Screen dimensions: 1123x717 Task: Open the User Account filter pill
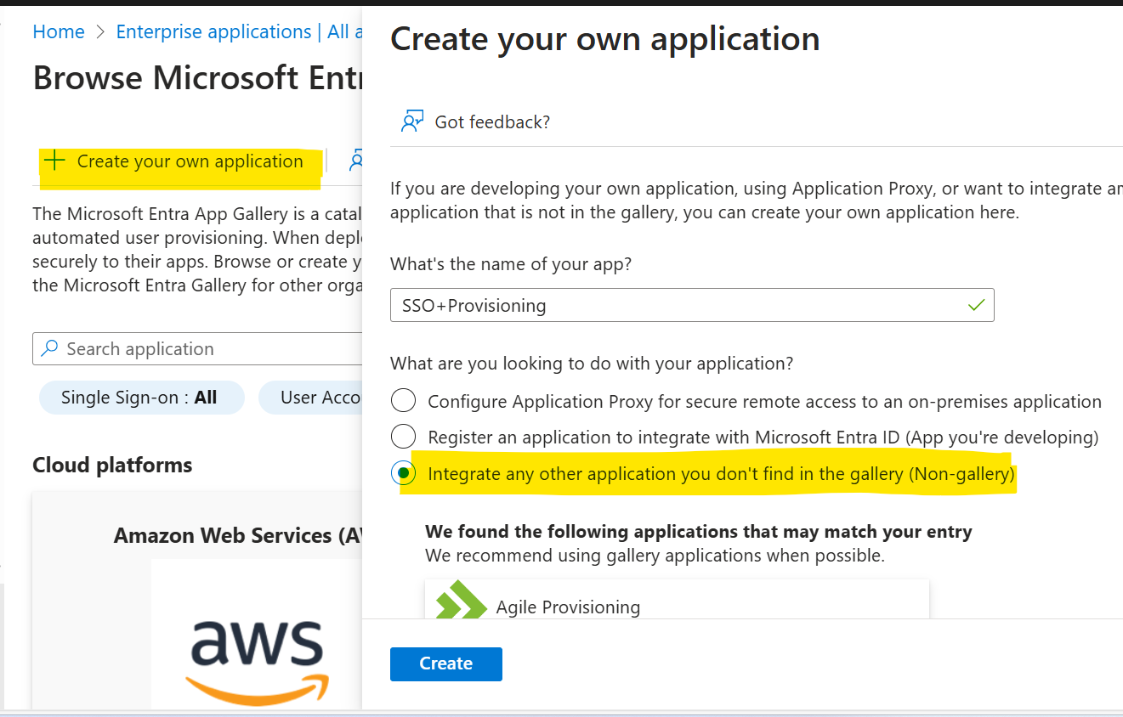pos(310,397)
